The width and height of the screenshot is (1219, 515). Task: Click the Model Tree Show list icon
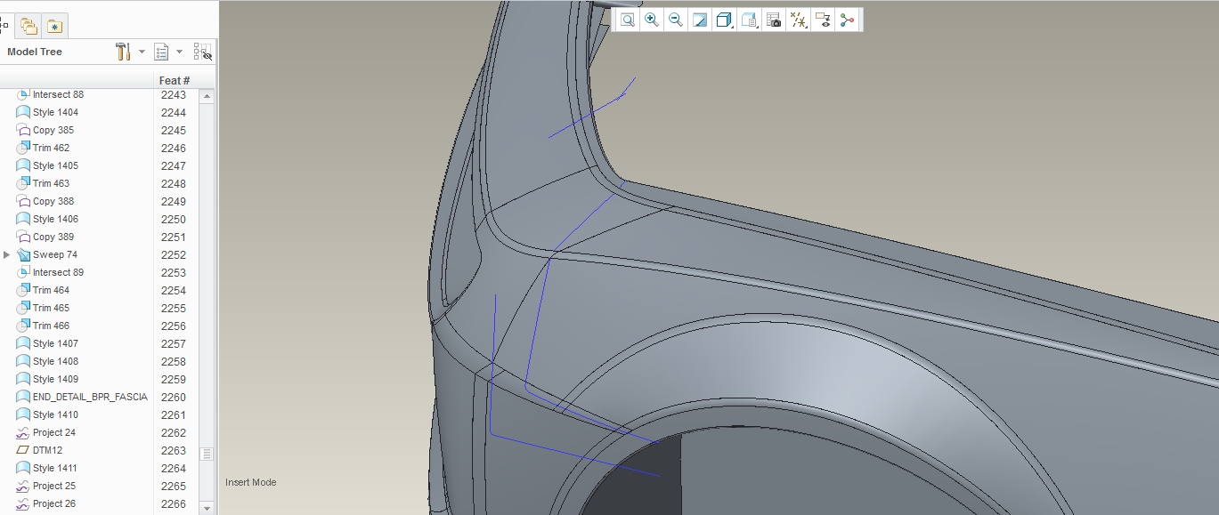161,52
